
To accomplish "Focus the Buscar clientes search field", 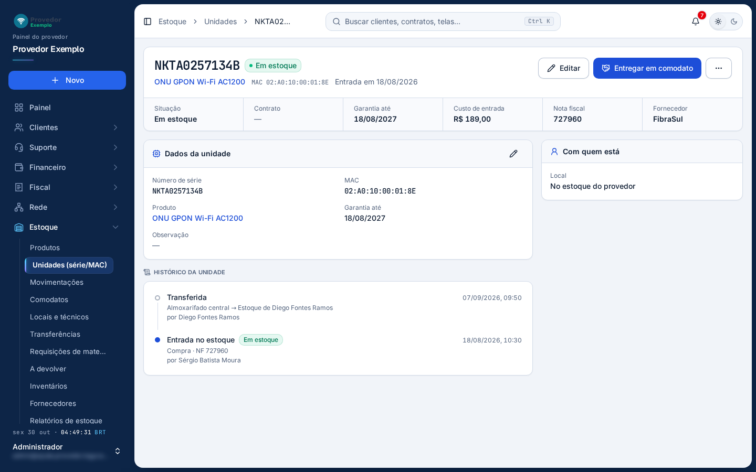I will 443,22.
